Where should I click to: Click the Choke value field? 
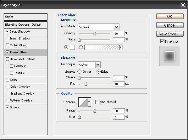[119, 78]
